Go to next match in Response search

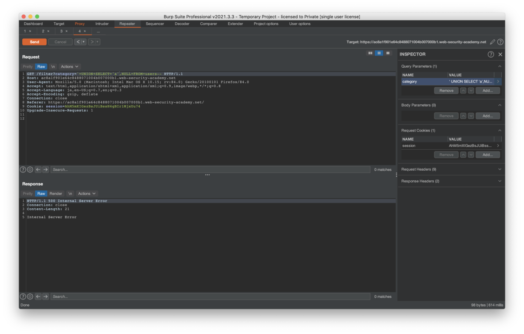(45, 296)
